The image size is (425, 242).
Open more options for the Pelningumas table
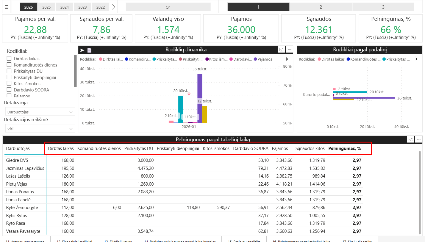(x=419, y=139)
